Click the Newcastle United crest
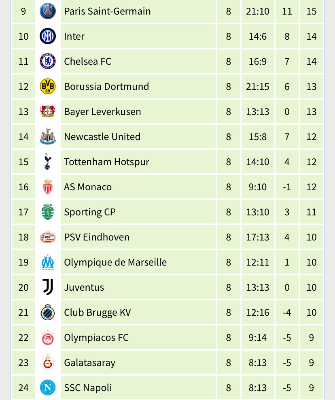Screen dimensions: 335x400 (48, 137)
